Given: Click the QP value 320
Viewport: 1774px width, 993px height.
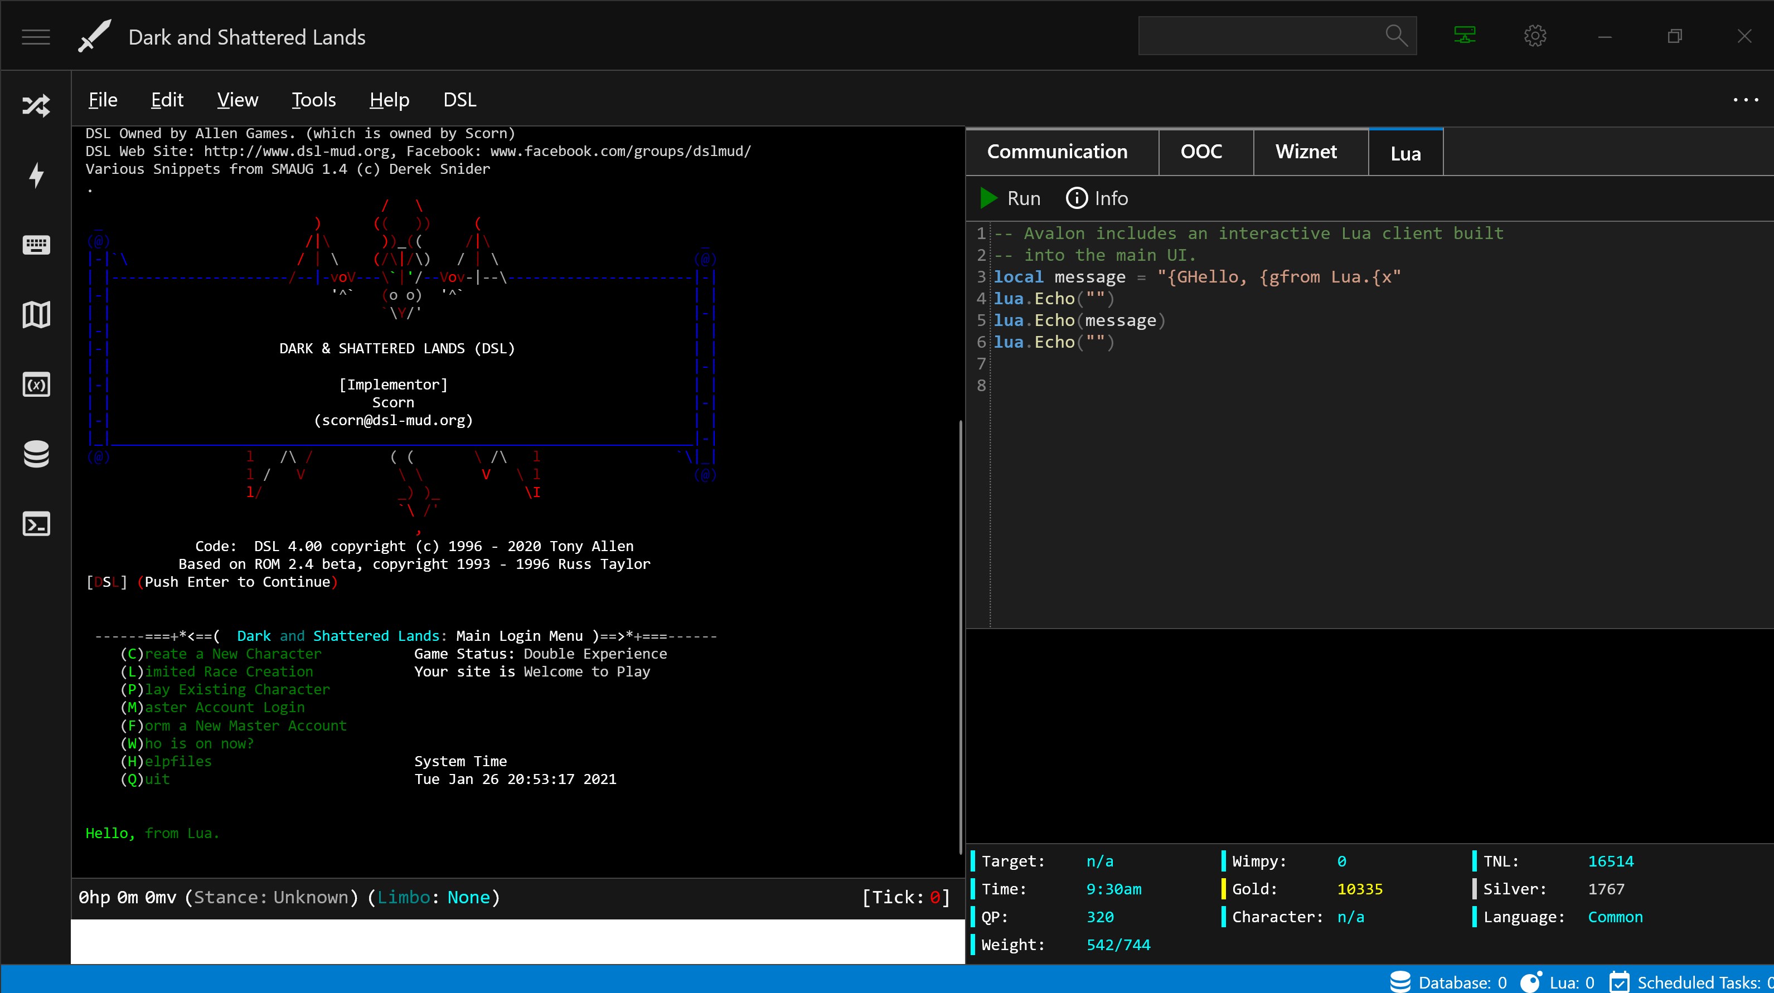Looking at the screenshot, I should click(1100, 917).
